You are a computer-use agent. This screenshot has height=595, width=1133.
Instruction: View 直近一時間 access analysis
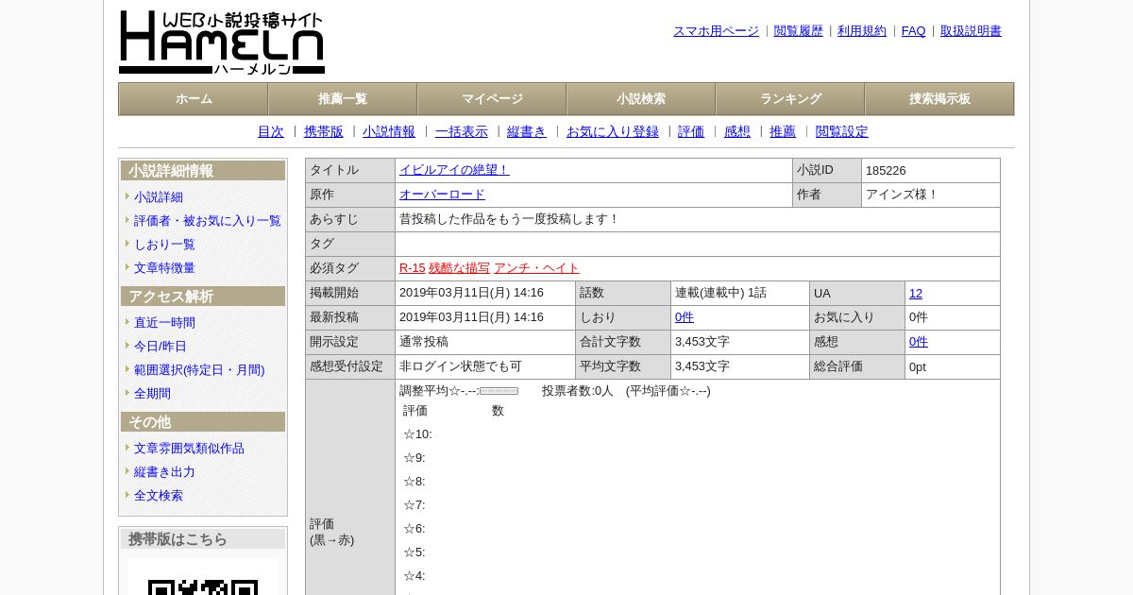tap(164, 323)
